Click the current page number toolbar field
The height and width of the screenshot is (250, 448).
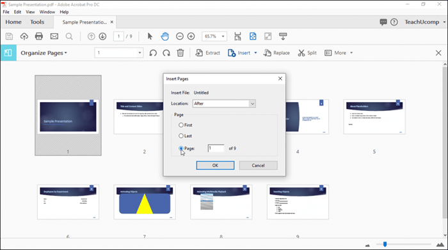pyautogui.click(x=118, y=36)
